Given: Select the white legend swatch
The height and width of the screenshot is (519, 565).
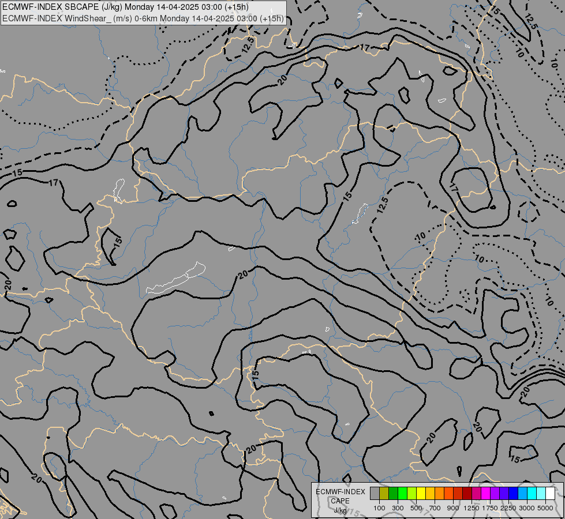Looking at the screenshot, I should point(551,494).
